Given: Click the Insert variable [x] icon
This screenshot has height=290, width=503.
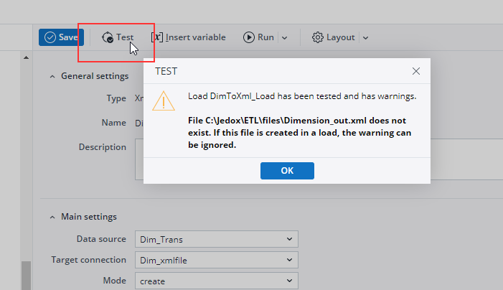Looking at the screenshot, I should (157, 37).
